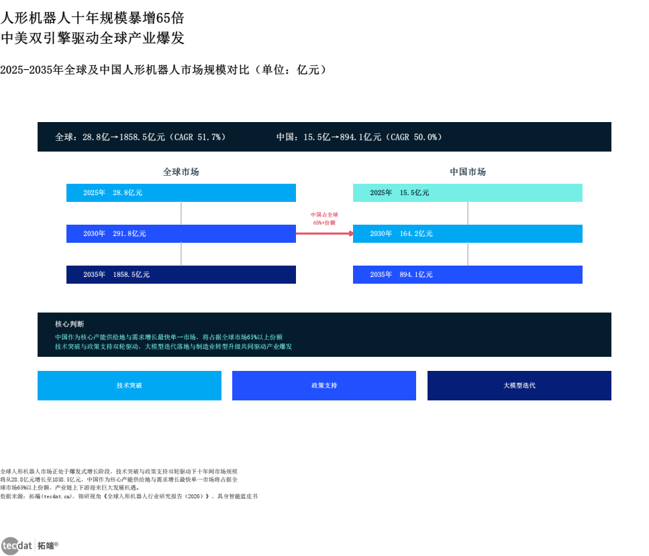This screenshot has height=556, width=649.
Task: Click the 拓端 brand text
Action: [48, 546]
